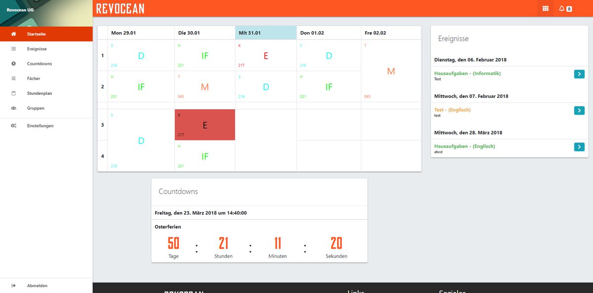Click the Die 30.01 column header
593x293 pixels.
click(x=205, y=33)
